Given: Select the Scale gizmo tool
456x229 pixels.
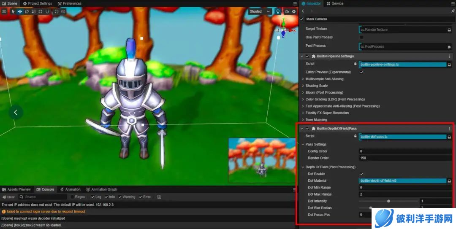Looking at the screenshot, I should [x=33, y=12].
